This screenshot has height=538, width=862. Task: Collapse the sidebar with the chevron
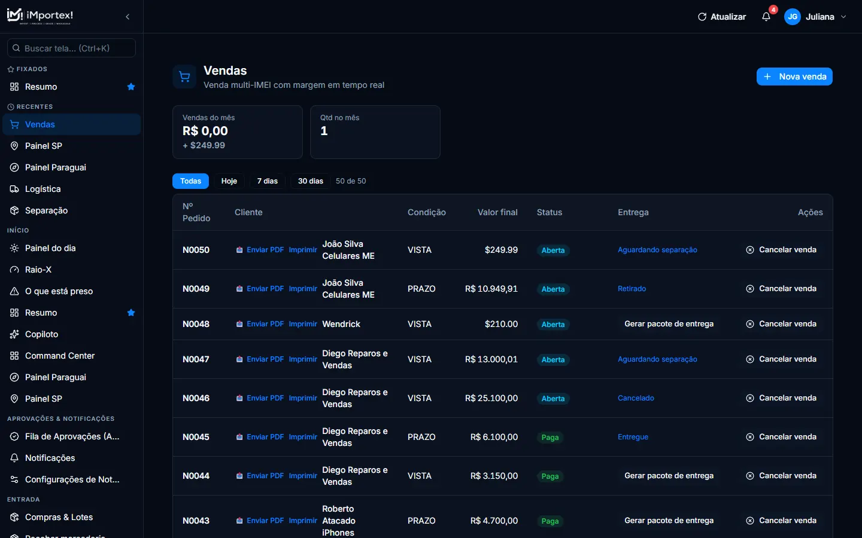click(x=128, y=17)
